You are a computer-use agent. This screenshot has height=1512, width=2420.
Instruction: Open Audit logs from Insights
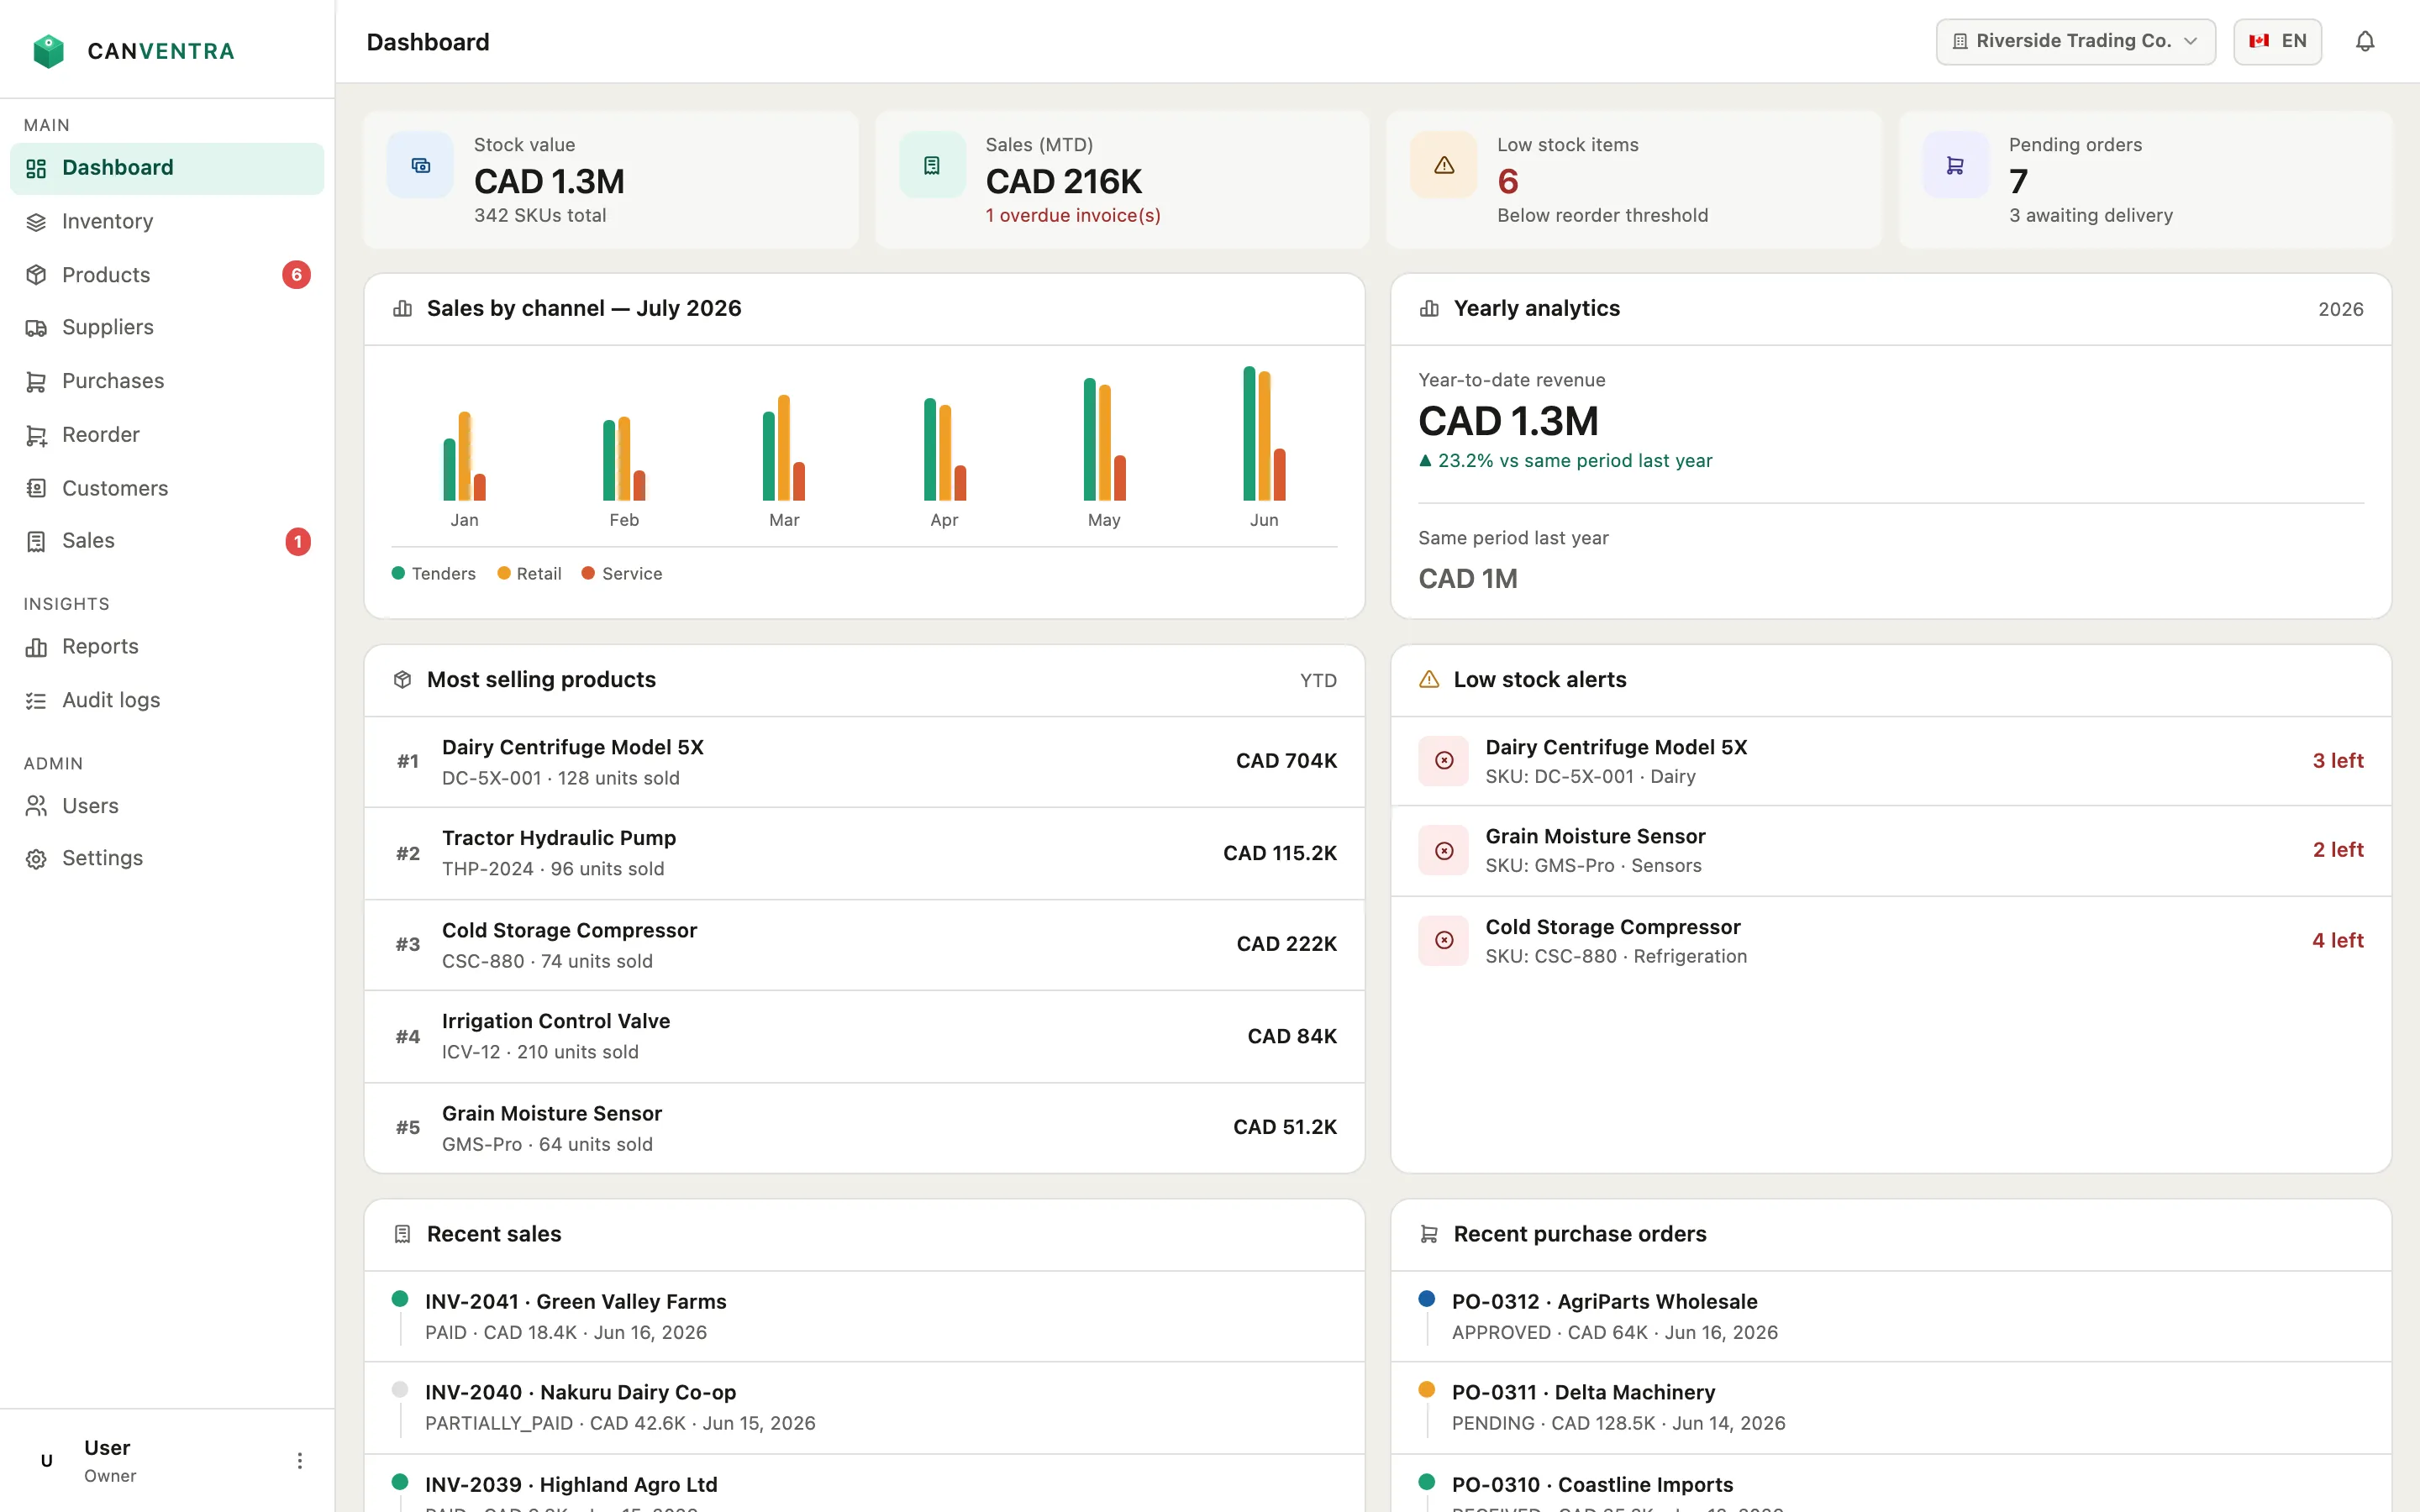[167, 701]
